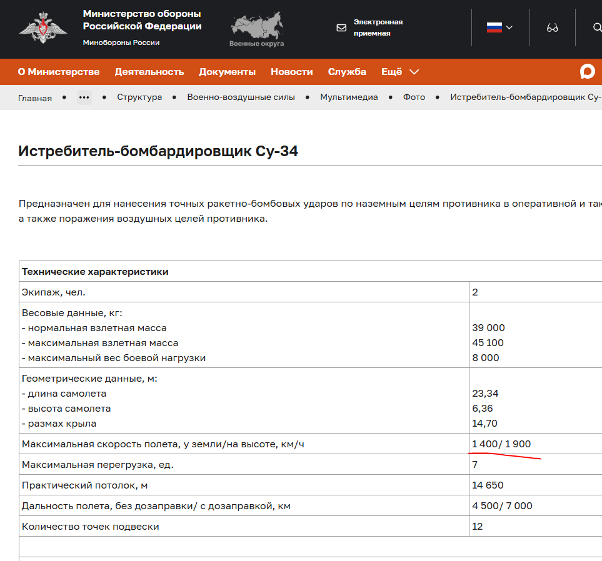Click the envelope icon for Электронная приемная
Screen dimensions: 602x561
click(341, 27)
